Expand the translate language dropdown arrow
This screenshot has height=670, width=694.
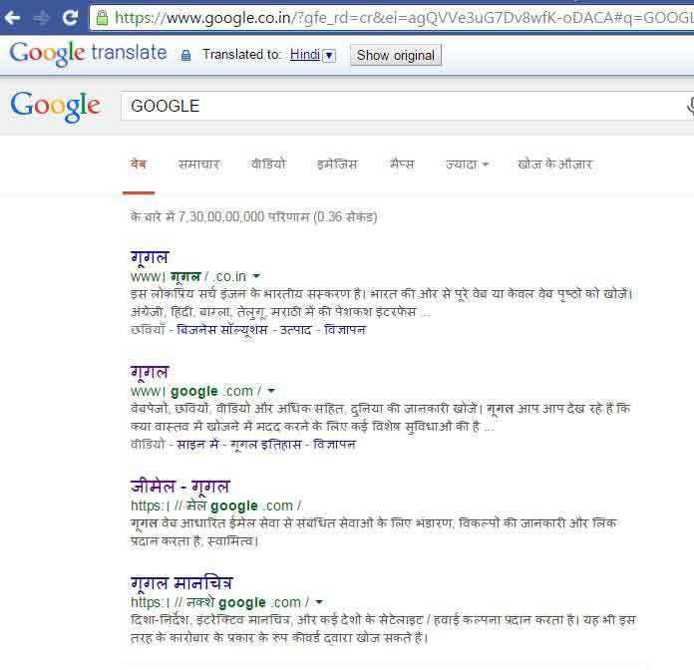[x=329, y=55]
